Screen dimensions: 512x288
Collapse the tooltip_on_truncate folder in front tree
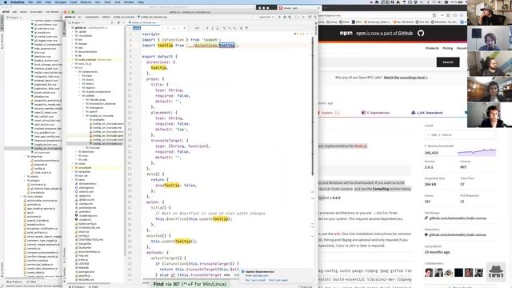point(84,115)
